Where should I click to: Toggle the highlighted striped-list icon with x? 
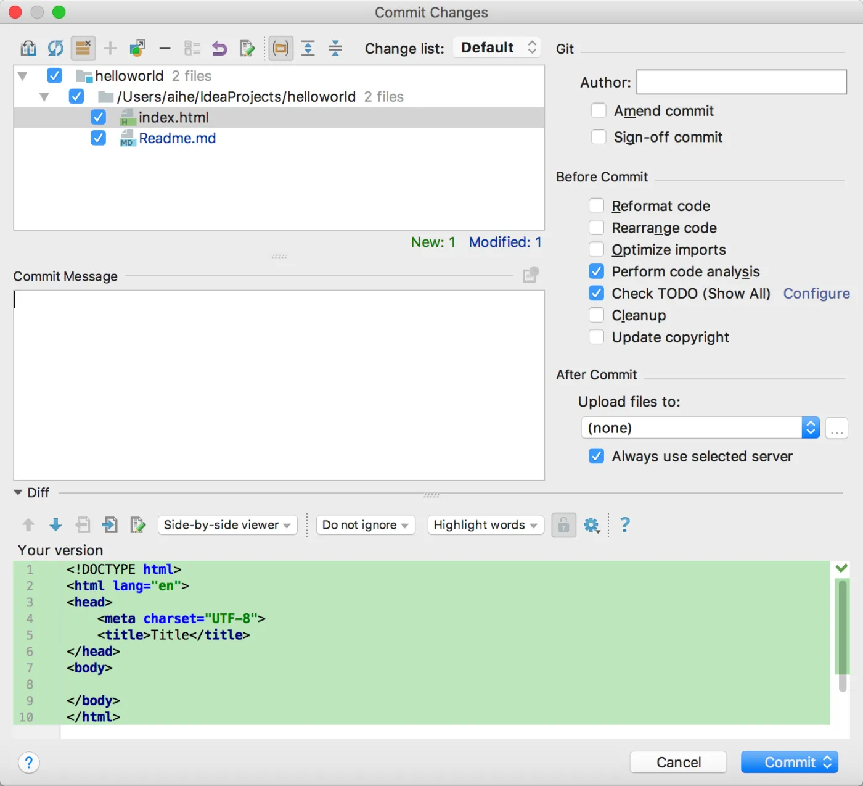[x=83, y=48]
